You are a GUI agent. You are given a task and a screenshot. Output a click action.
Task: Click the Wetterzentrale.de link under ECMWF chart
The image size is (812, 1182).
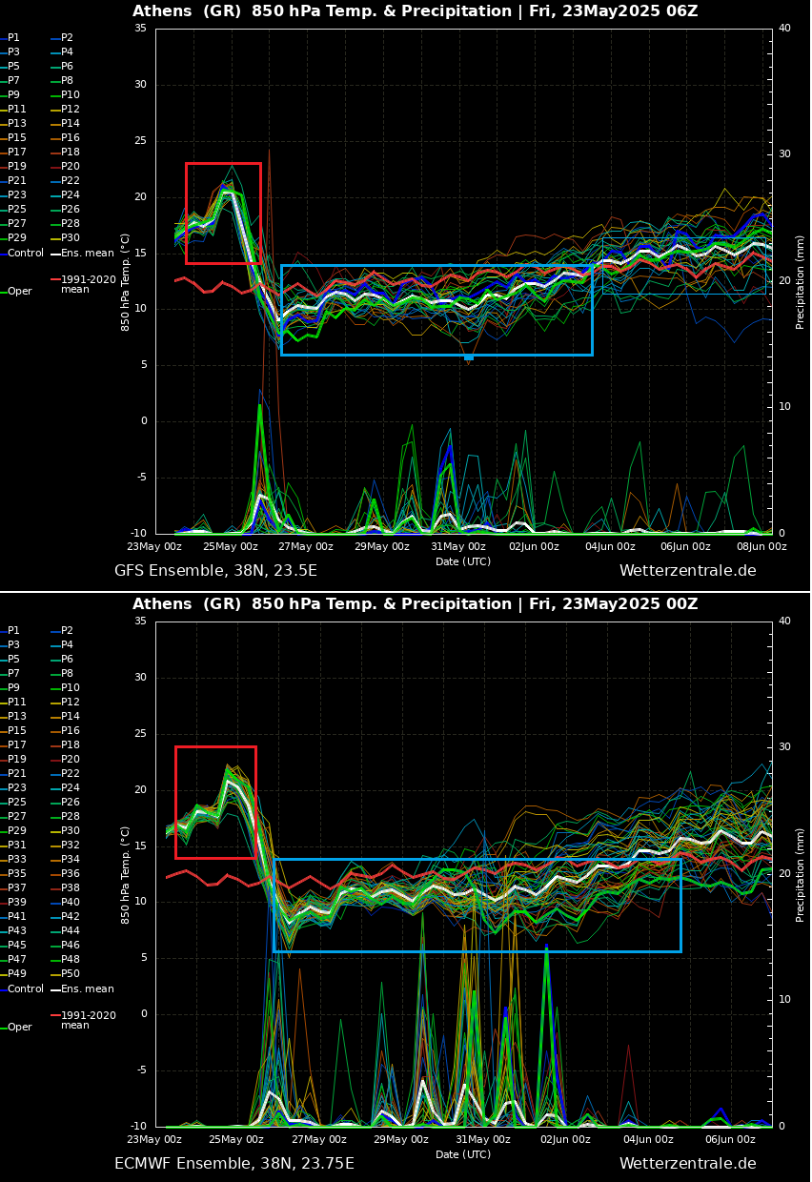pyautogui.click(x=687, y=1164)
